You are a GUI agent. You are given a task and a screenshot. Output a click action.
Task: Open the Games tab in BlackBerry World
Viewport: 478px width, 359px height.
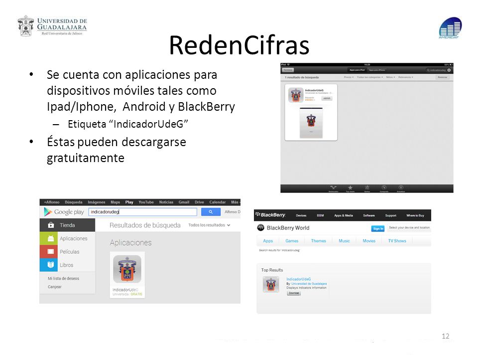(292, 241)
